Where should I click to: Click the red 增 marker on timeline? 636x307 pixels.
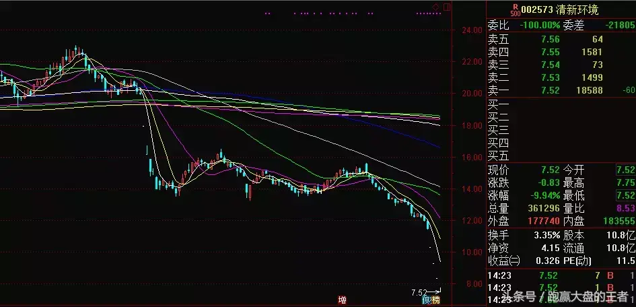pos(342,298)
